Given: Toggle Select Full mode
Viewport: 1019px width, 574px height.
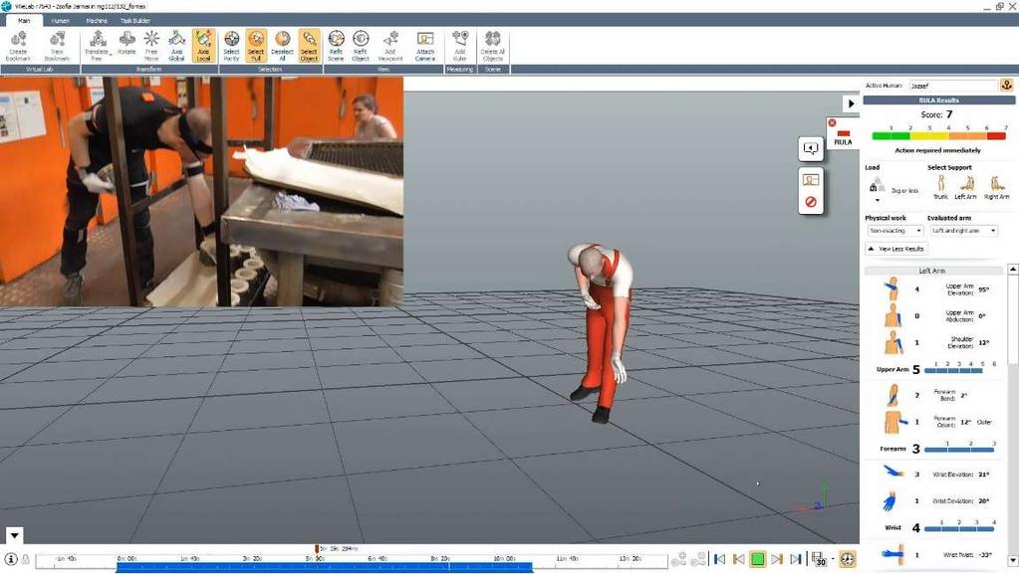Looking at the screenshot, I should (256, 46).
